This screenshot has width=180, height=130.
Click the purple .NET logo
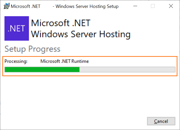17,28
